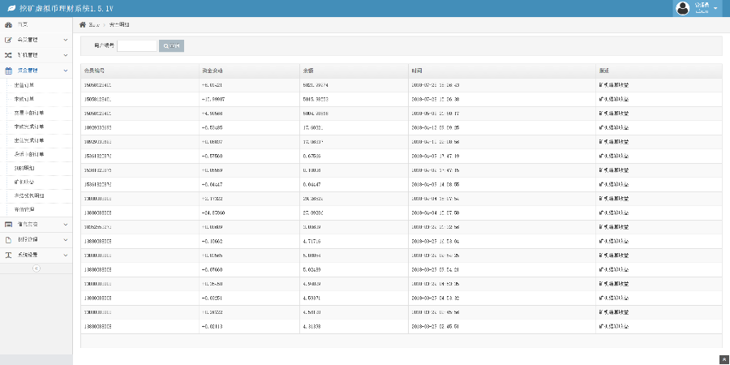Click the 时间 column header

click(417, 71)
